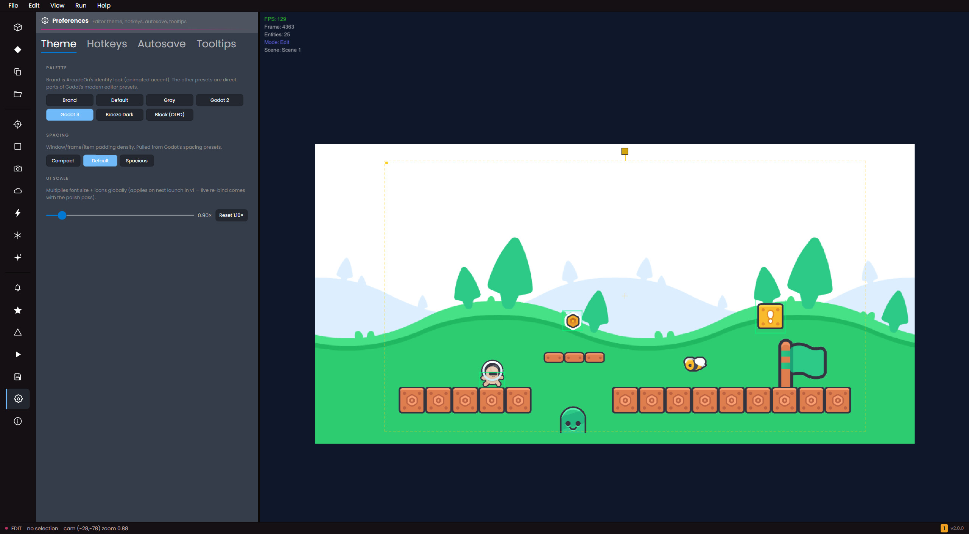The height and width of the screenshot is (534, 969).
Task: Choose the Godot 2 palette preset
Action: coord(220,100)
